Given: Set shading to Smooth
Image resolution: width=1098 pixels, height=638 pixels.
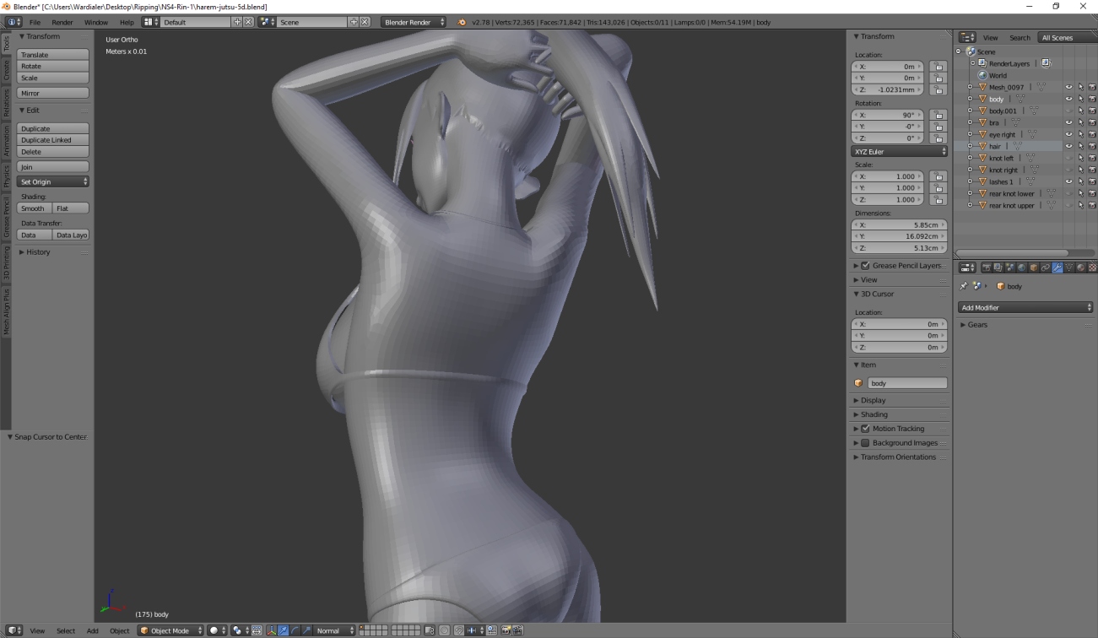Looking at the screenshot, I should pos(34,208).
